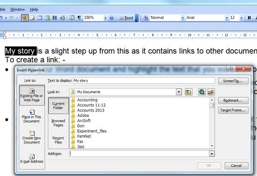The height and width of the screenshot is (176, 257).
Task: Click the ruler indent marker
Action: click(x=5, y=35)
